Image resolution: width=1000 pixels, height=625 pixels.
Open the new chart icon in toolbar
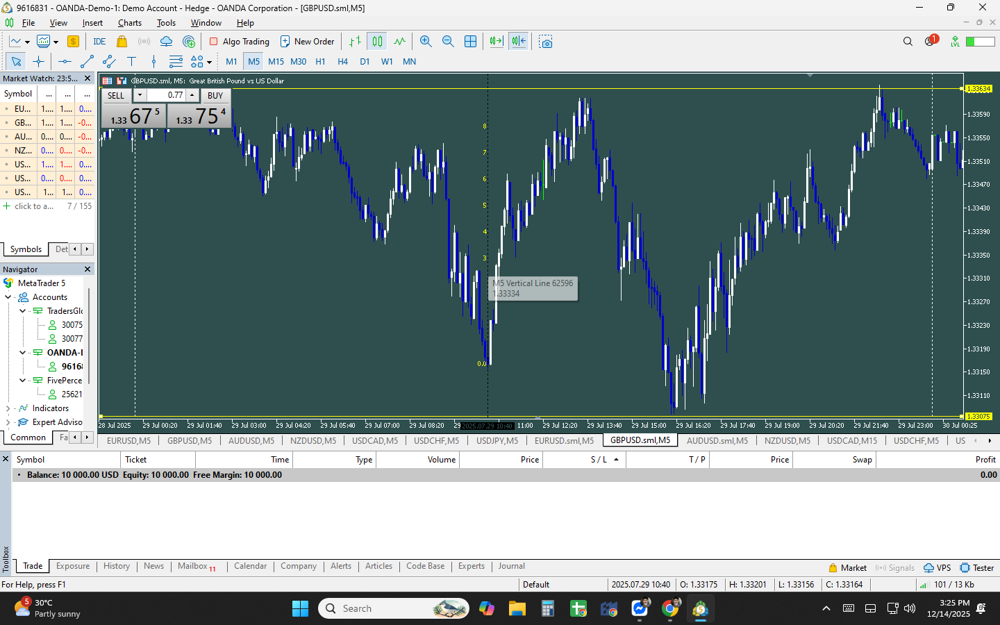(x=15, y=42)
